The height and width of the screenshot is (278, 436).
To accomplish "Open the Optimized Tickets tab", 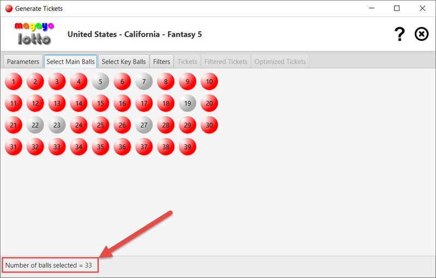I will coord(280,62).
